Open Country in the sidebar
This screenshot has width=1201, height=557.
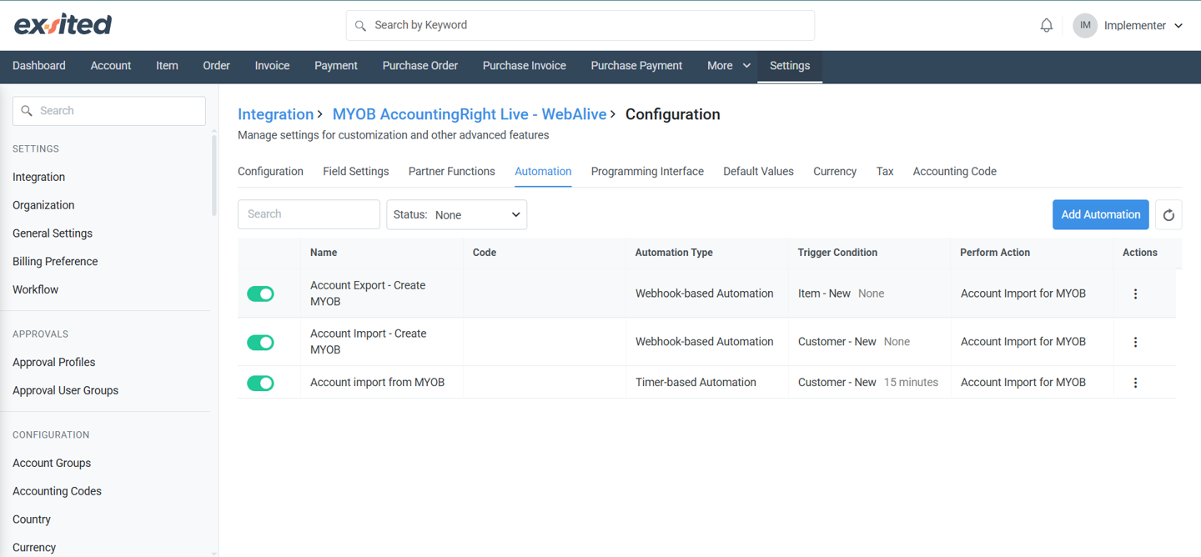click(x=32, y=519)
